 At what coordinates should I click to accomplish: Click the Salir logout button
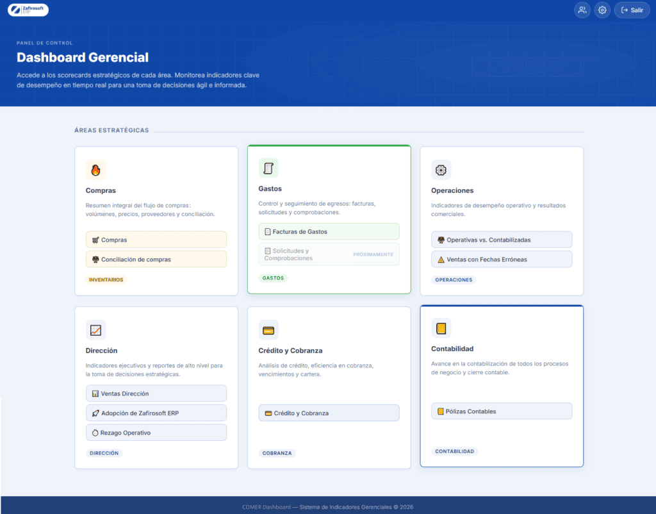(x=632, y=10)
